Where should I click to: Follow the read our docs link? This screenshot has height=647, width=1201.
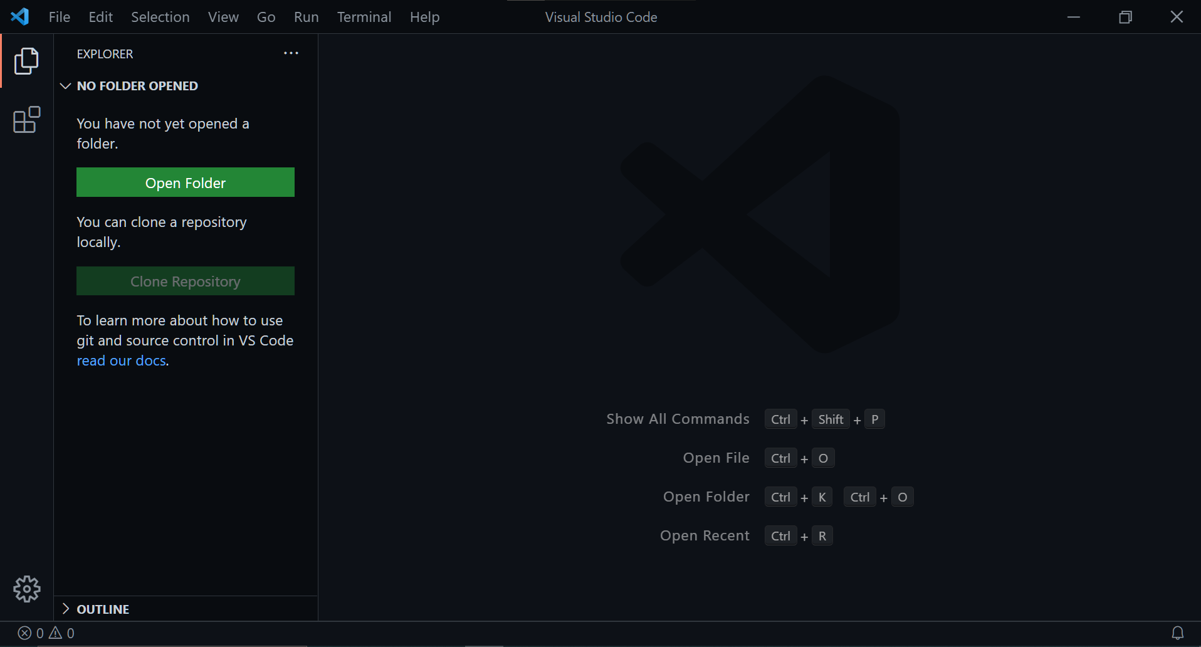121,360
